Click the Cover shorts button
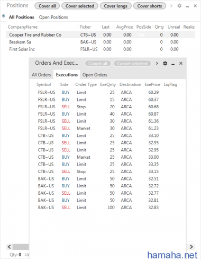Screen dimensions: 201x259 click(150, 6)
